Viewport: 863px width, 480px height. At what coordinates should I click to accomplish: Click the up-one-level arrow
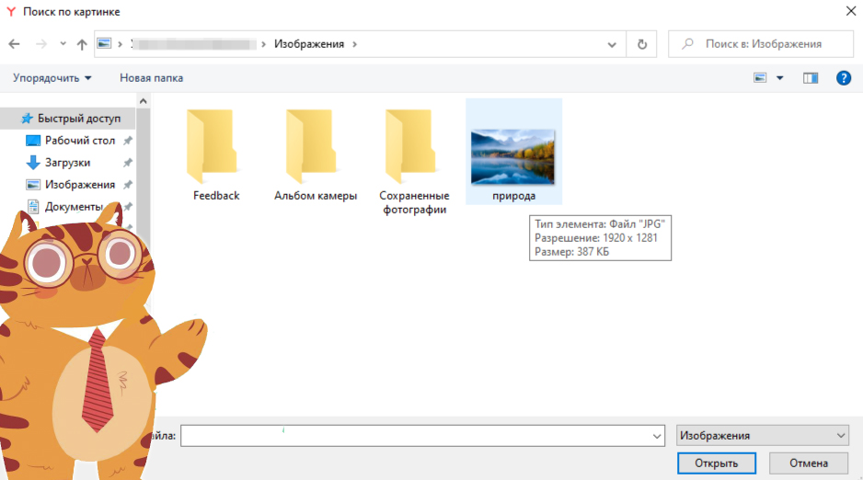point(82,44)
